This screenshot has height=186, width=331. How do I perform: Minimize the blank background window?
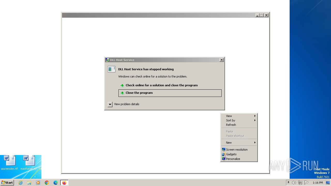point(257,15)
